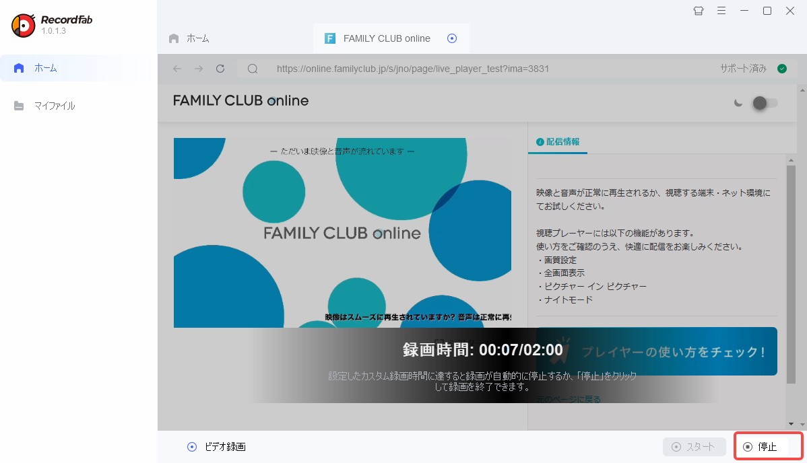The image size is (807, 463).
Task: Click the moon night mode icon
Action: tap(738, 103)
